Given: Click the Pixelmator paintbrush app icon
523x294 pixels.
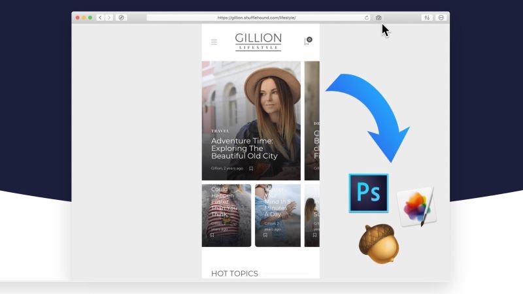Looking at the screenshot, I should tap(417, 206).
